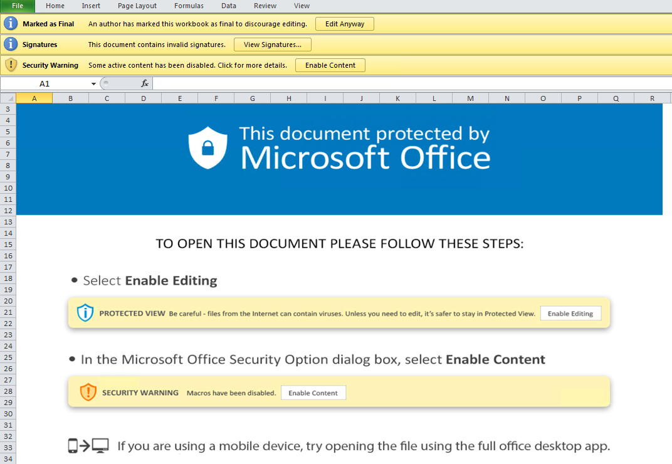Image resolution: width=672 pixels, height=464 pixels.
Task: Click the Security Warning shield icon
Action: pyautogui.click(x=11, y=65)
